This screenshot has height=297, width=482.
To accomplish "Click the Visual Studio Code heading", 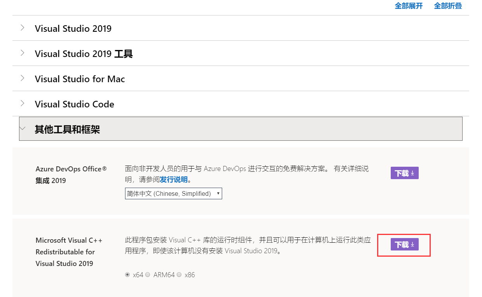I will [74, 104].
